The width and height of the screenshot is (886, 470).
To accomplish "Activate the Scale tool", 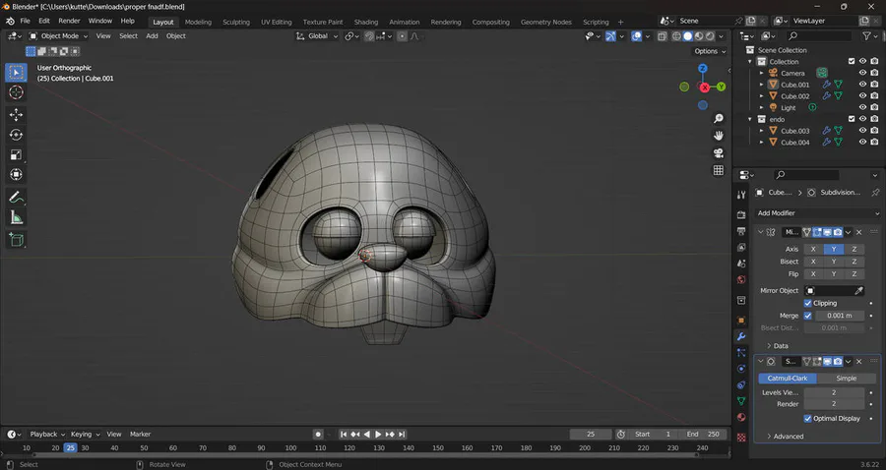I will coord(16,154).
